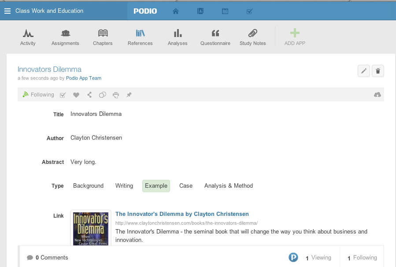Go to Podio home icon

point(176,11)
